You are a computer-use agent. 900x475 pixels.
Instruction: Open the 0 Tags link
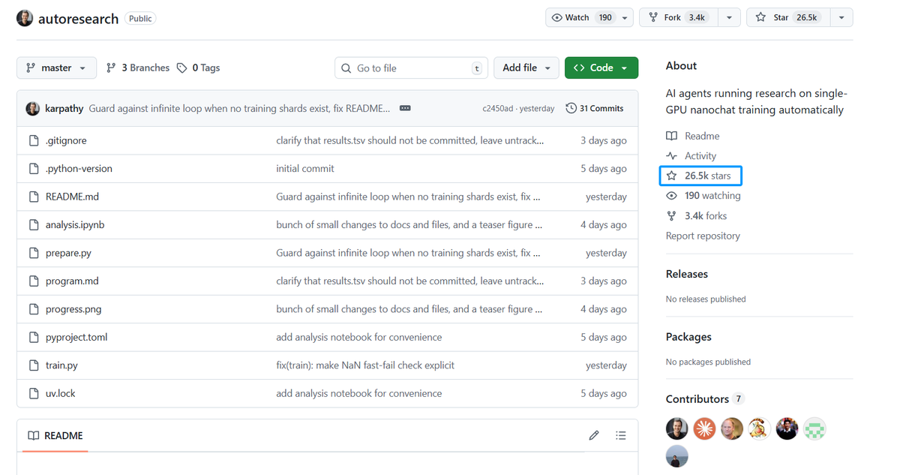coord(199,68)
